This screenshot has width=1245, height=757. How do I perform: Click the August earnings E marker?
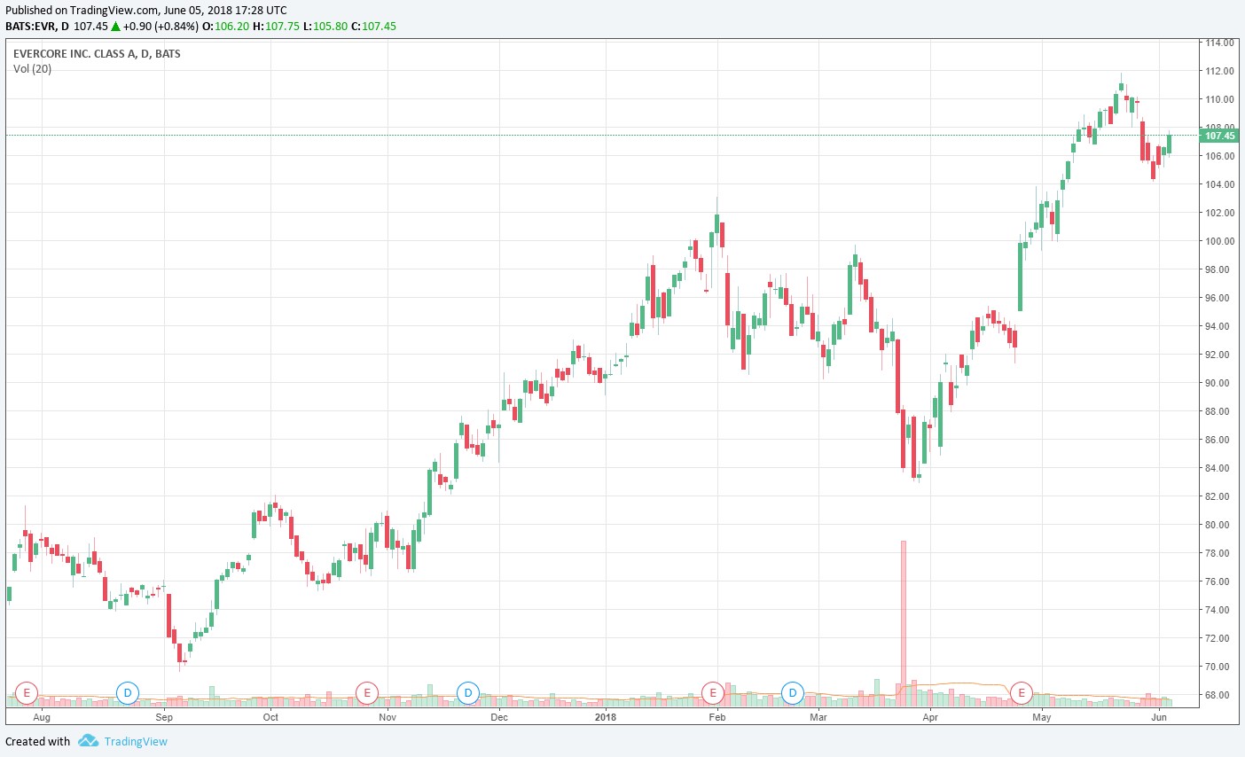27,692
